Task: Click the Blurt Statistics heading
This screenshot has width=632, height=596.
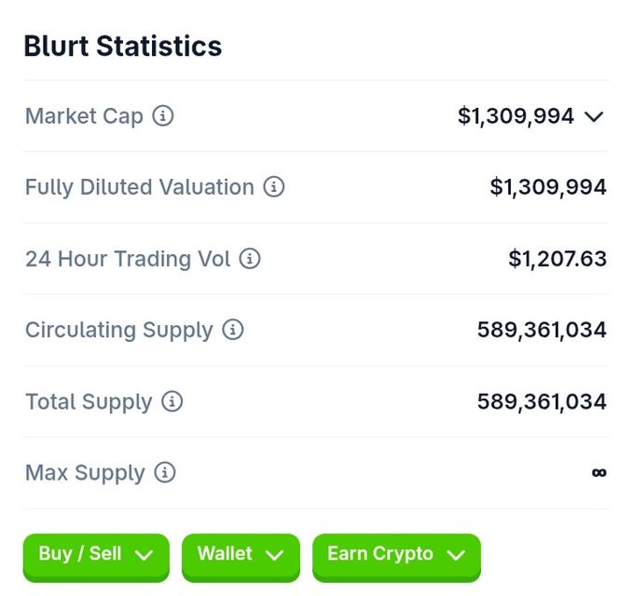Action: (123, 46)
